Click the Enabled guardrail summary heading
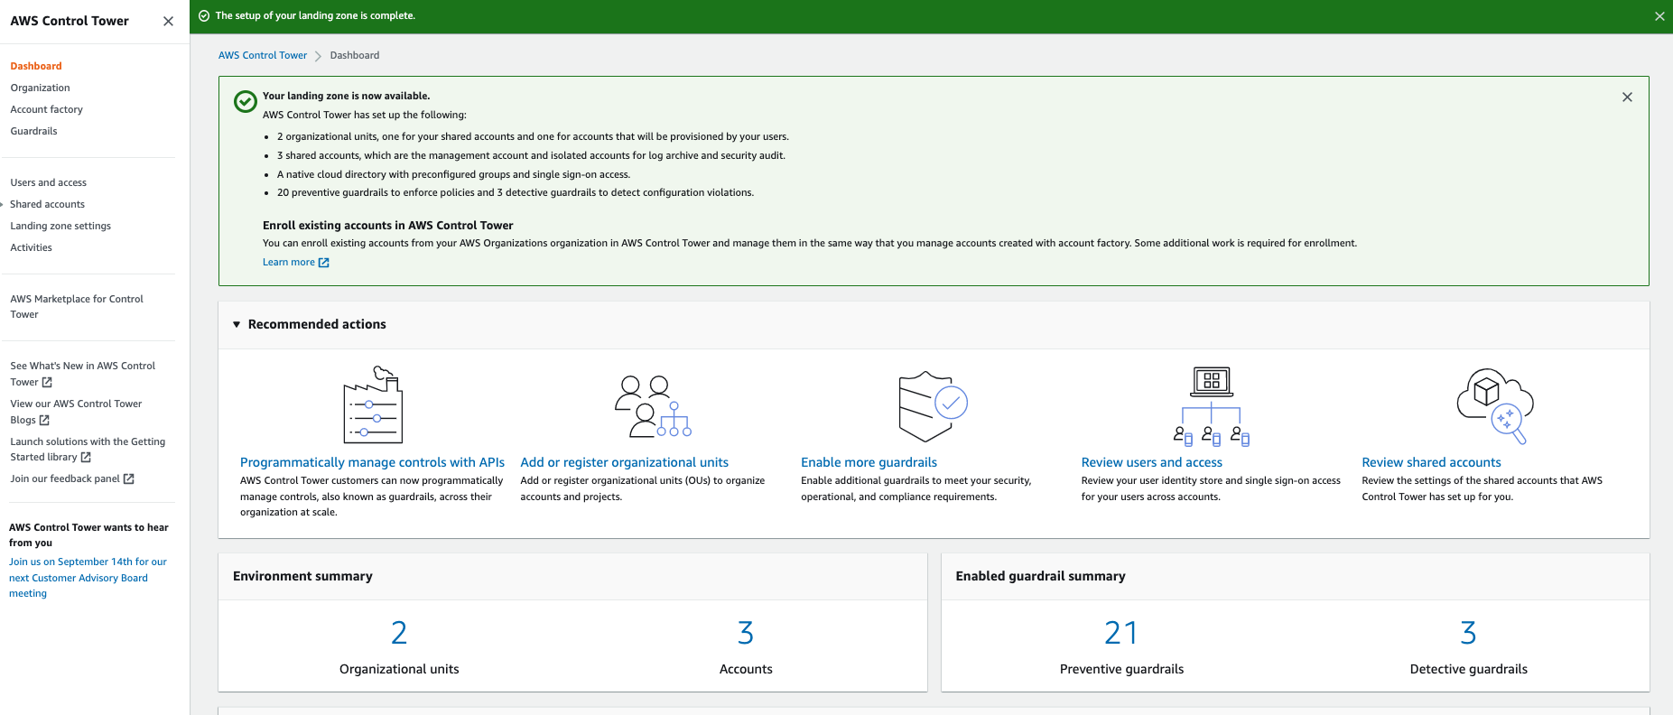Image resolution: width=1673 pixels, height=715 pixels. pyautogui.click(x=1040, y=576)
